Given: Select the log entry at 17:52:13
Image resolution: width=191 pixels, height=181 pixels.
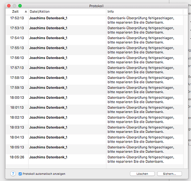Looking at the screenshot, I should click(94, 20).
